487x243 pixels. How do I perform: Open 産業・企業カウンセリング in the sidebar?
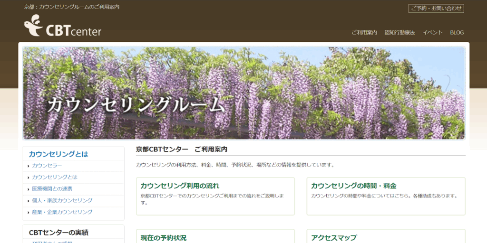pyautogui.click(x=62, y=212)
